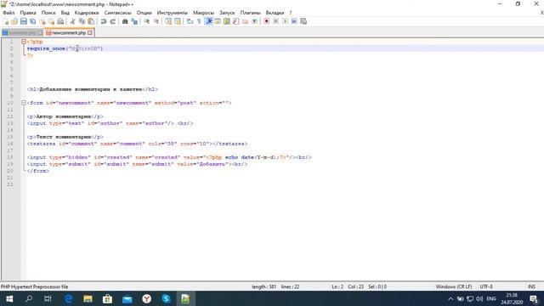Image resolution: width=544 pixels, height=306 pixels.
Task: Open the Инструменты menu
Action: (173, 13)
